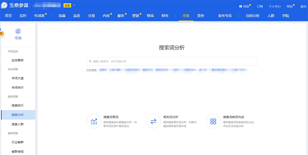Click the 退出 logout link
Screen dimensions: 308x155
303,7
